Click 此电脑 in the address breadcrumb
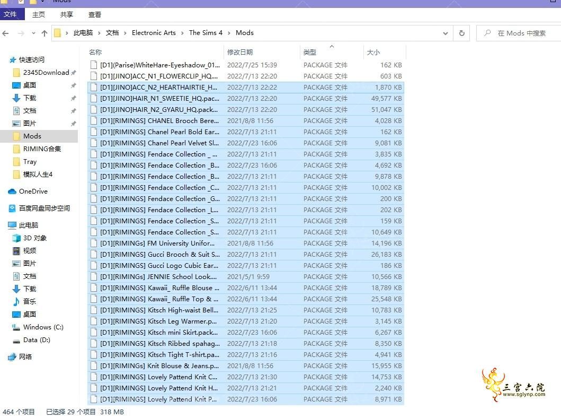561x418 pixels. pos(83,33)
